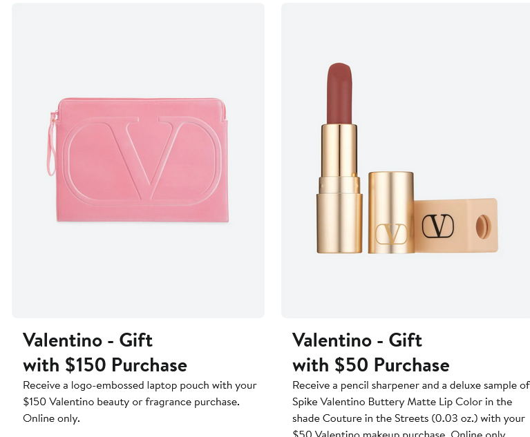Click the gold lipstick tube base
The image size is (530, 437).
[339, 223]
